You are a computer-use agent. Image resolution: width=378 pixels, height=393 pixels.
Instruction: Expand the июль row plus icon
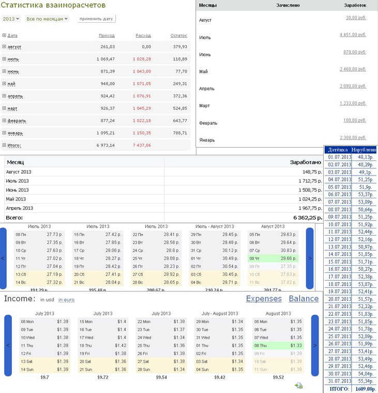pyautogui.click(x=4, y=59)
